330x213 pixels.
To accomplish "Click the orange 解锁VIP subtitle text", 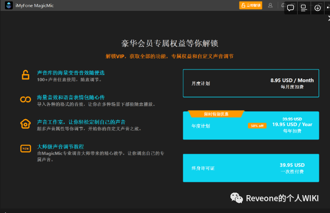I will tap(169, 56).
